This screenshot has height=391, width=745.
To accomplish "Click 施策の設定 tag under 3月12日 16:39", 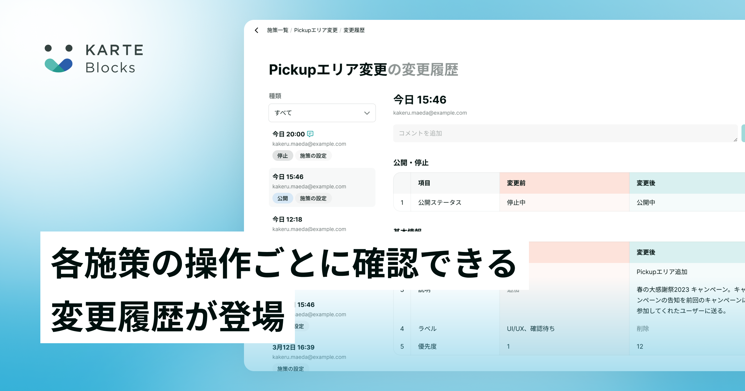I will 291,368.
